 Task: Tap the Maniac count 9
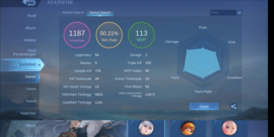coord(96,63)
